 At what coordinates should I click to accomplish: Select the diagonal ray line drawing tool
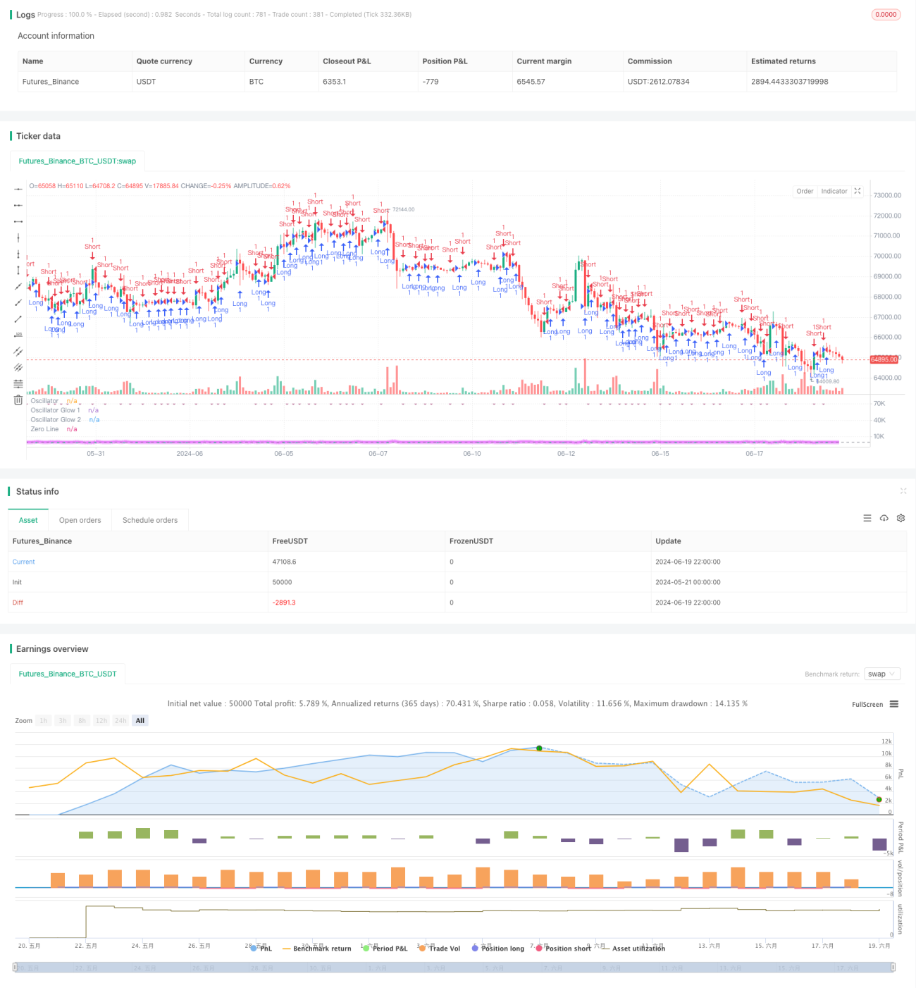tap(18, 302)
